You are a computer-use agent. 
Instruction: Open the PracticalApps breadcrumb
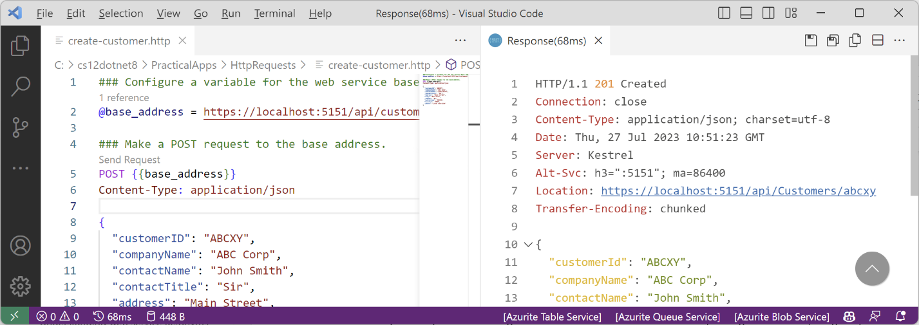tap(185, 65)
